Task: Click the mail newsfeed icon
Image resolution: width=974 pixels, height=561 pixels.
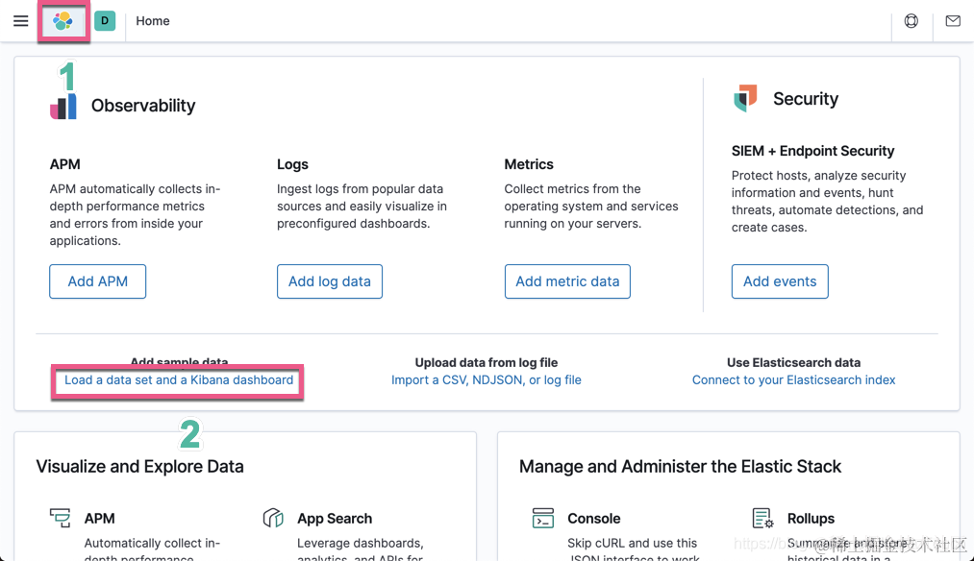Action: 953,21
